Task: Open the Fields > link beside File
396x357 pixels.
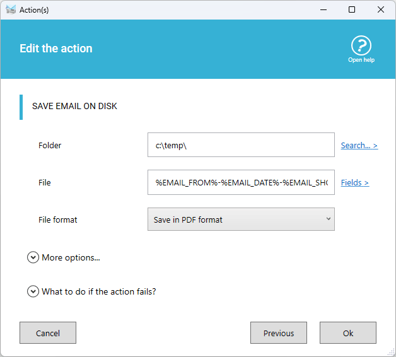Action: click(x=354, y=183)
